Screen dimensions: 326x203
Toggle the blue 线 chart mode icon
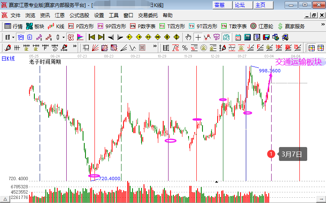(x=21, y=37)
